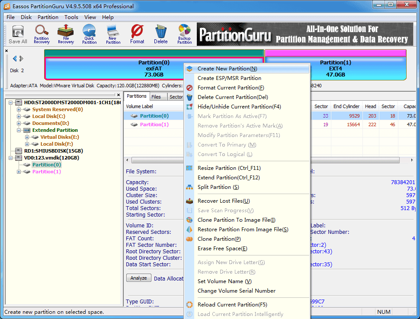Click Delete Current Partition bucket icon
420x319 pixels.
(189, 97)
